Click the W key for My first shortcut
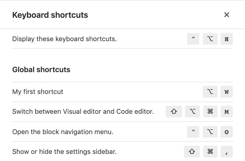Screen dimensions: 245x161 point(226,92)
